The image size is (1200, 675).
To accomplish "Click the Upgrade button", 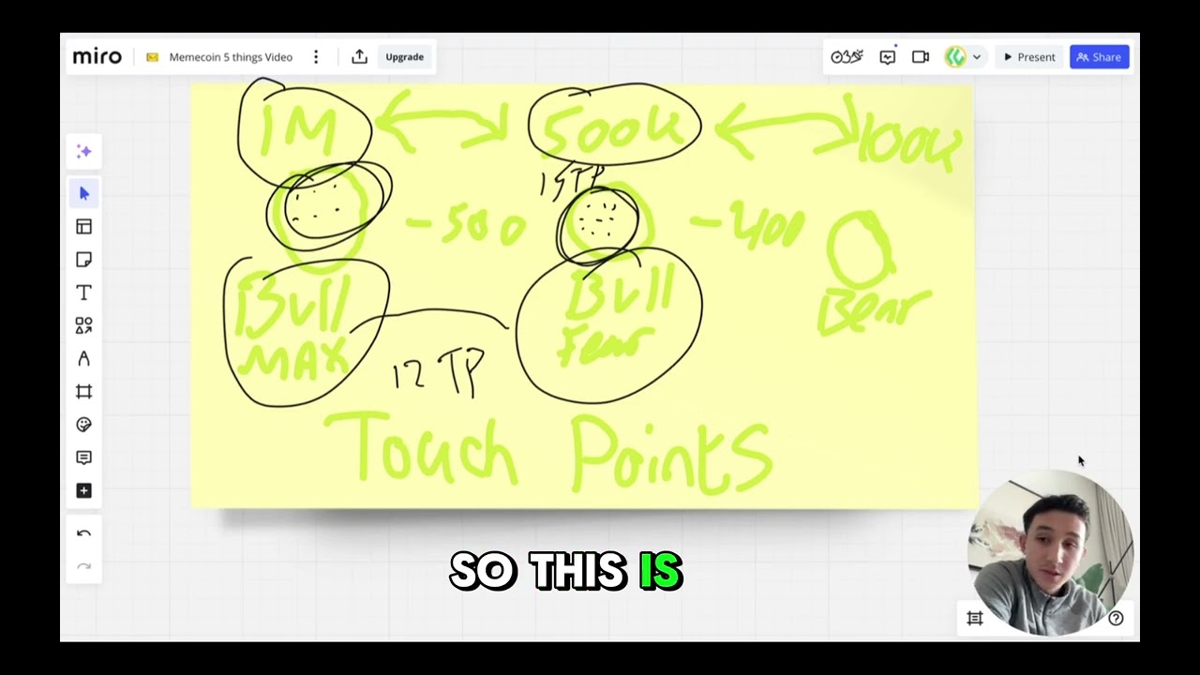I will click(405, 57).
